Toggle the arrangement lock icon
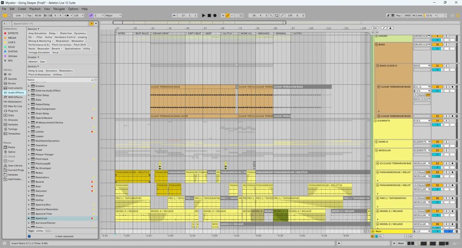 coord(390,28)
